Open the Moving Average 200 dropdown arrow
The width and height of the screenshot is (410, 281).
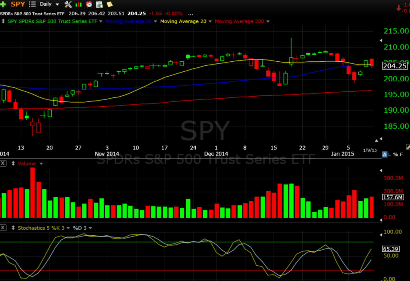(268, 22)
